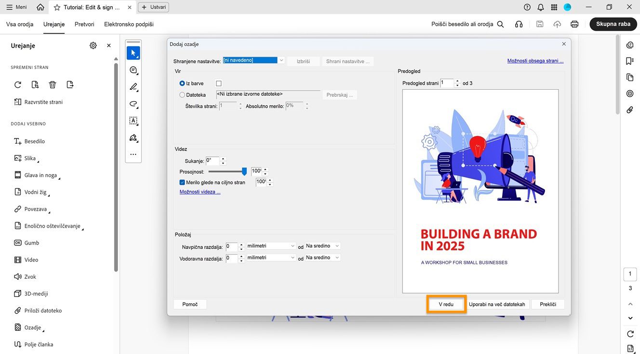Select the Datoteka radio button
640x354 pixels.
pyautogui.click(x=182, y=95)
